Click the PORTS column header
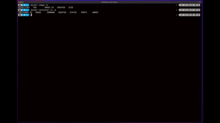This screenshot has height=123, width=220. (x=84, y=12)
